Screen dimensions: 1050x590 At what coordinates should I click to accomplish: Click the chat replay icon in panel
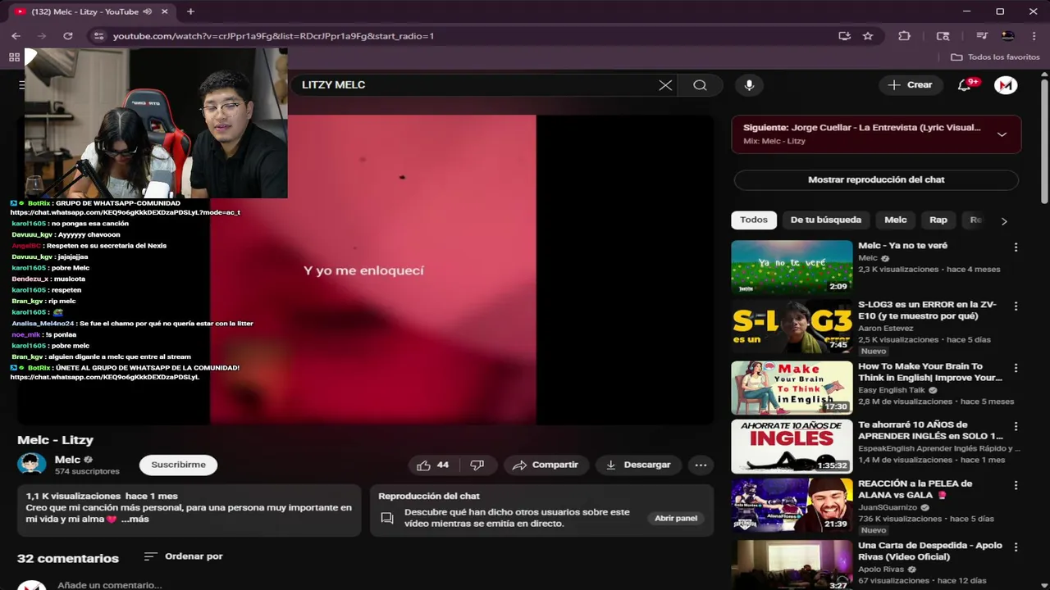coord(387,518)
